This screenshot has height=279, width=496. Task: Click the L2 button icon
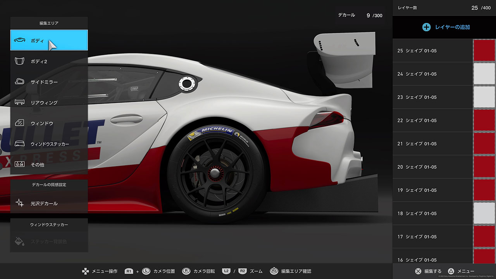pyautogui.click(x=226, y=271)
